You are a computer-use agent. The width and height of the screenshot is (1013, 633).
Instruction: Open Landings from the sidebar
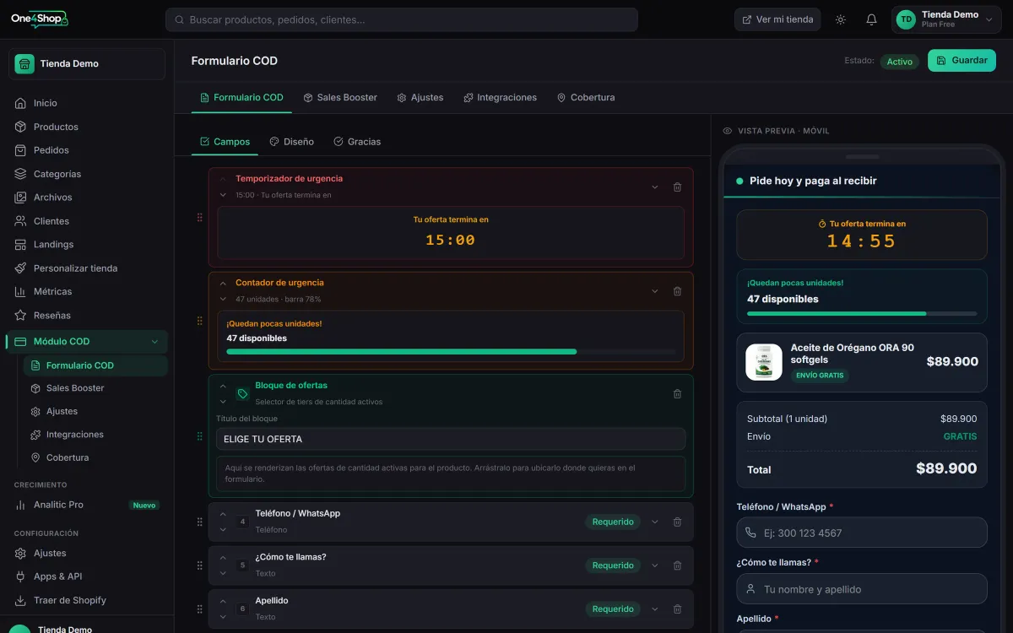pyautogui.click(x=87, y=245)
